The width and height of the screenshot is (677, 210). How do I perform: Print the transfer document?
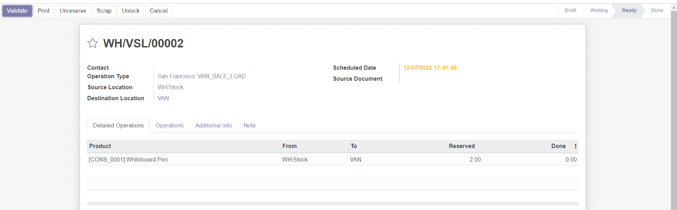(44, 11)
